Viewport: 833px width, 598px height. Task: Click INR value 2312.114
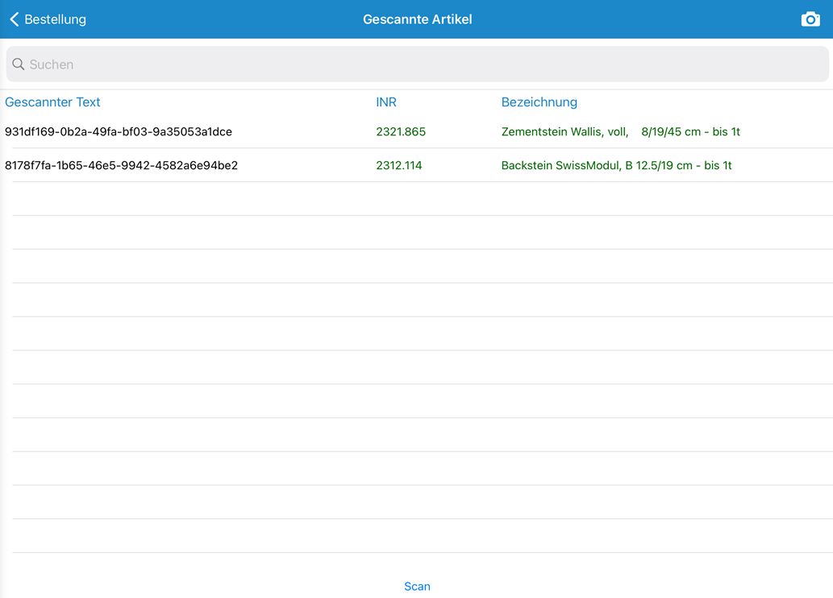click(x=399, y=165)
